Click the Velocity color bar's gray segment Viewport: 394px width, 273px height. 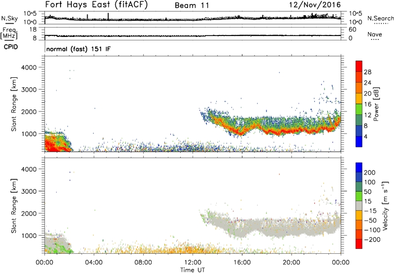click(x=359, y=205)
